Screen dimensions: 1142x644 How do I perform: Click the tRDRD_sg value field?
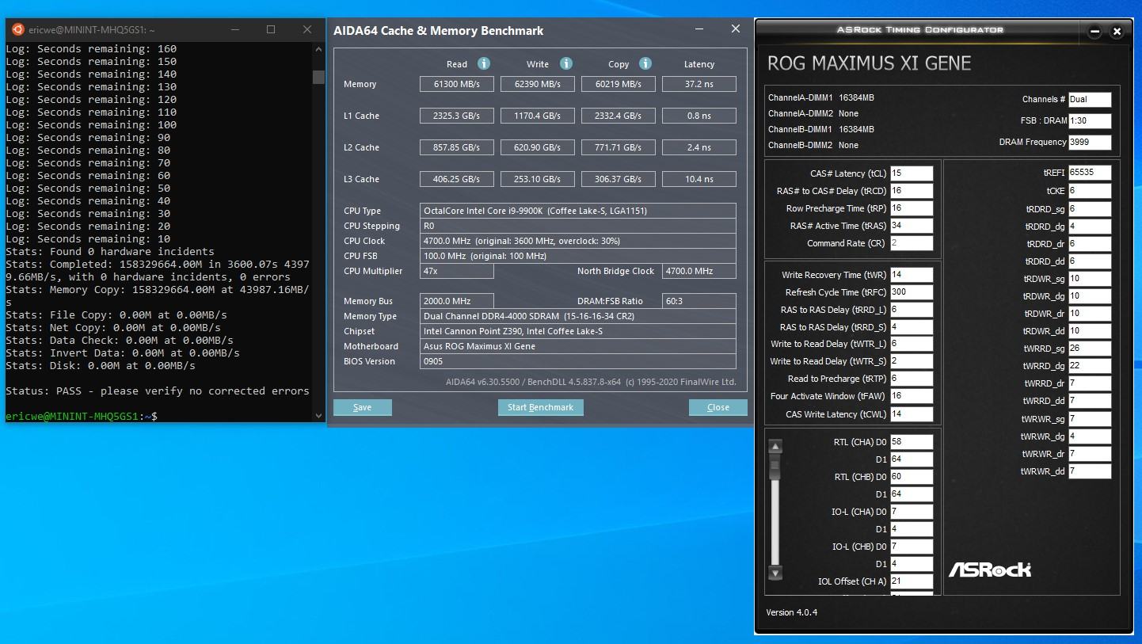coord(1090,209)
